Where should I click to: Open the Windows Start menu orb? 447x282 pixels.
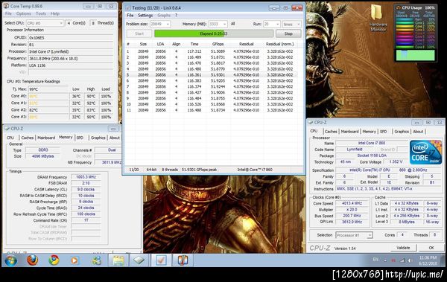10,260
